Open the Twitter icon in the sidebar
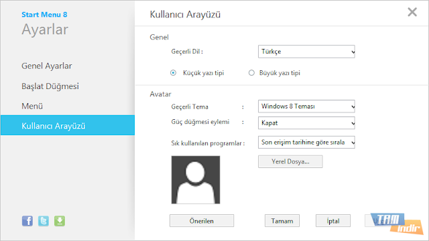Viewport: 429px width, 241px height. pyautogui.click(x=44, y=221)
